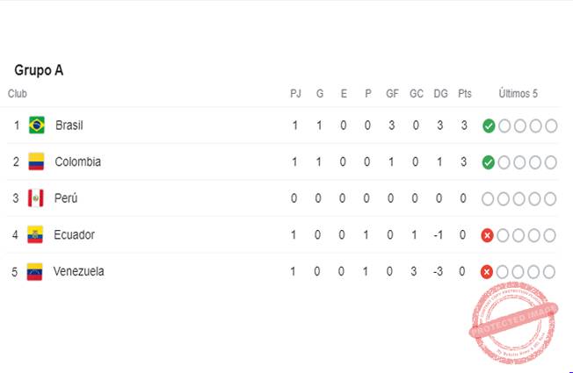
Task: Click the Venezuela flag icon
Action: pos(35,271)
